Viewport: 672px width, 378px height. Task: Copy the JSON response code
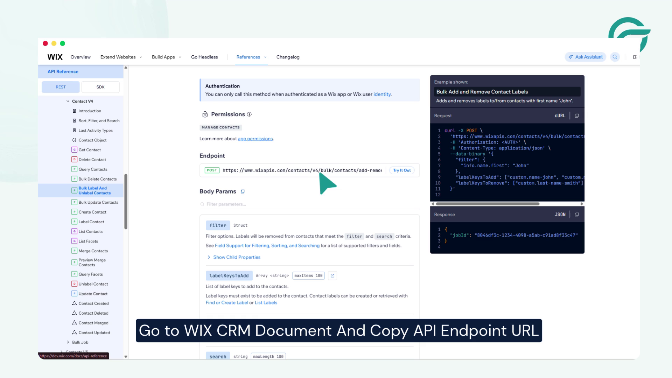tap(577, 215)
